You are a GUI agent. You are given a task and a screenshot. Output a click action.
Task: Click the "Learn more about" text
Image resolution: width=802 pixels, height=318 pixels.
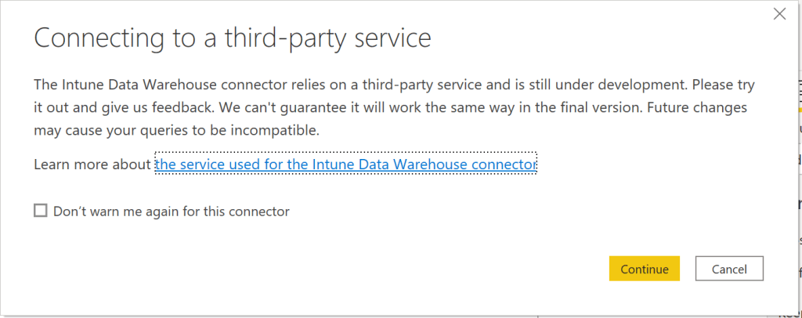pyautogui.click(x=92, y=164)
